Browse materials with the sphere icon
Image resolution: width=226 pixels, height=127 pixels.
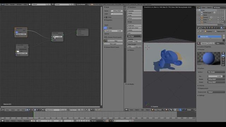pyautogui.click(x=199, y=43)
